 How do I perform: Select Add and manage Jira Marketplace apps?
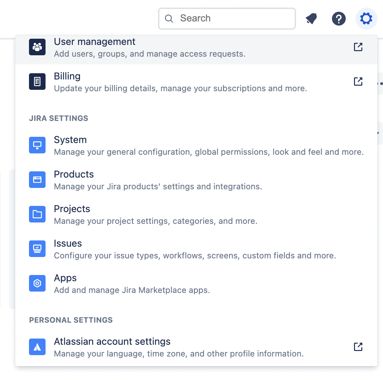tap(131, 290)
